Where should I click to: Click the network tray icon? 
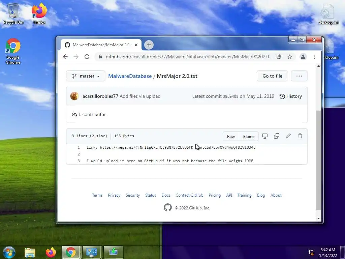click(311, 252)
